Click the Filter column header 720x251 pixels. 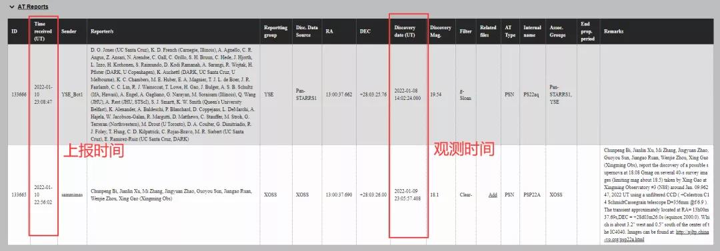(465, 31)
